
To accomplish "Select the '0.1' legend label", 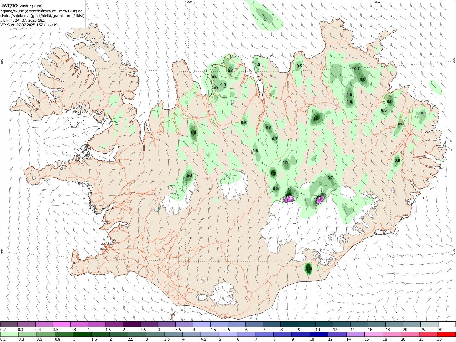I will 3,340.
